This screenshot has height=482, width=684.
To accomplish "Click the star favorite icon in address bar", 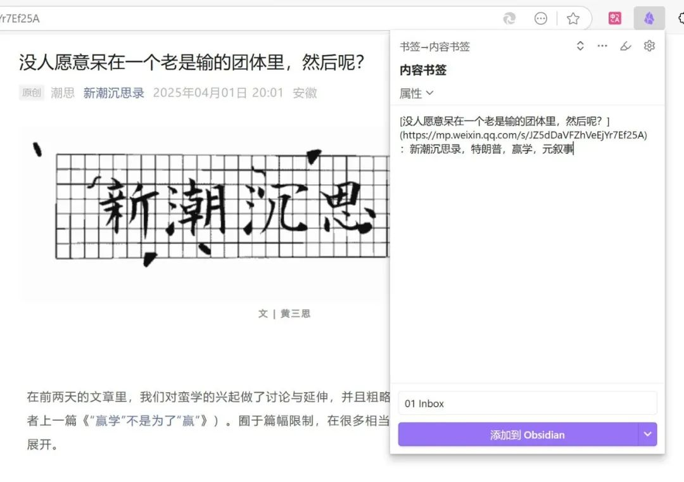I will [x=573, y=18].
